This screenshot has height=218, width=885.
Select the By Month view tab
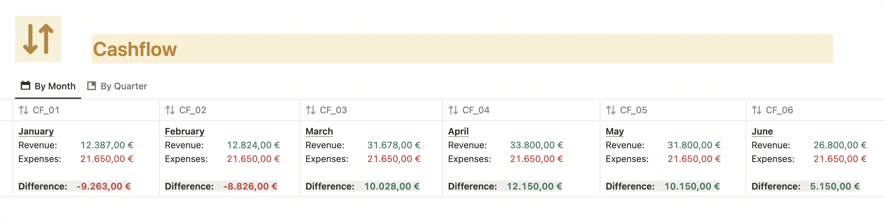pyautogui.click(x=48, y=86)
